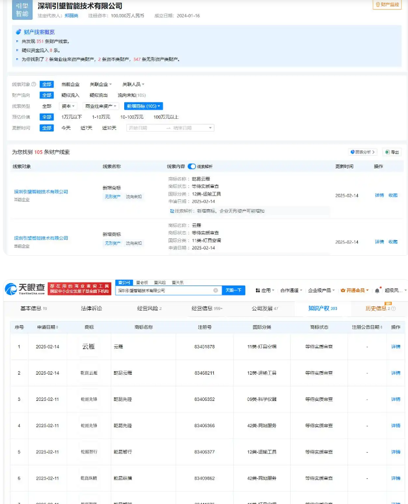Switch to the 法律诉讼 tab

91,308
